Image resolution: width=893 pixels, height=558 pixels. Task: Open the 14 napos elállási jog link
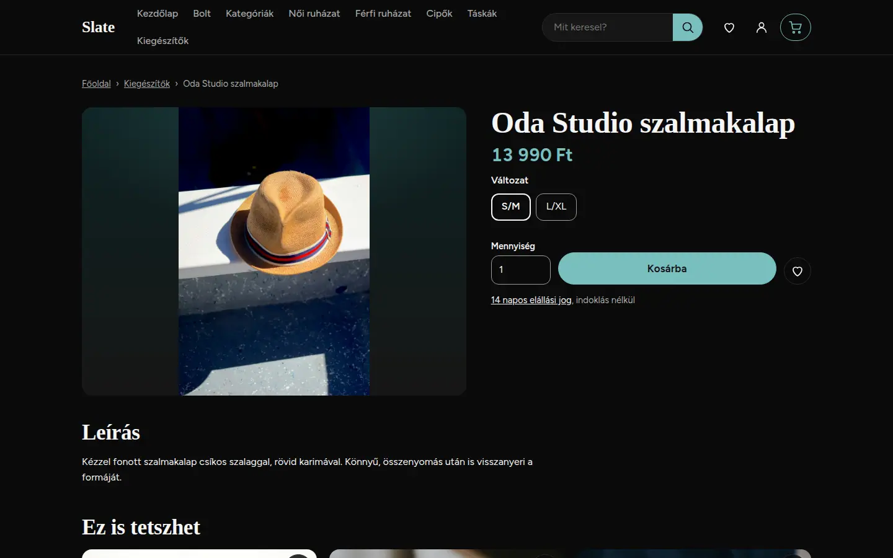pos(531,300)
